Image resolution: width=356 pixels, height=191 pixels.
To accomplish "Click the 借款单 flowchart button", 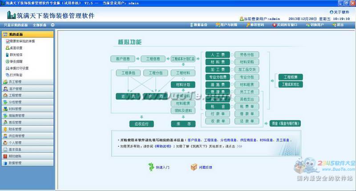I will [x=247, y=114].
